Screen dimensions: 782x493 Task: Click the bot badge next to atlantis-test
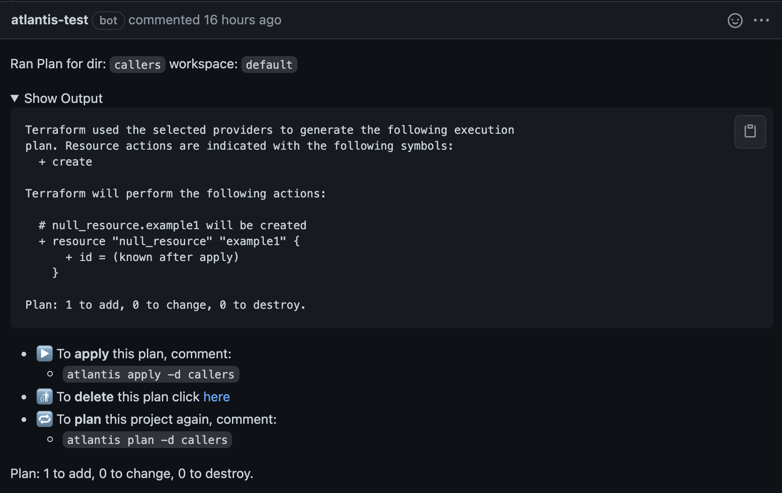[x=108, y=21]
